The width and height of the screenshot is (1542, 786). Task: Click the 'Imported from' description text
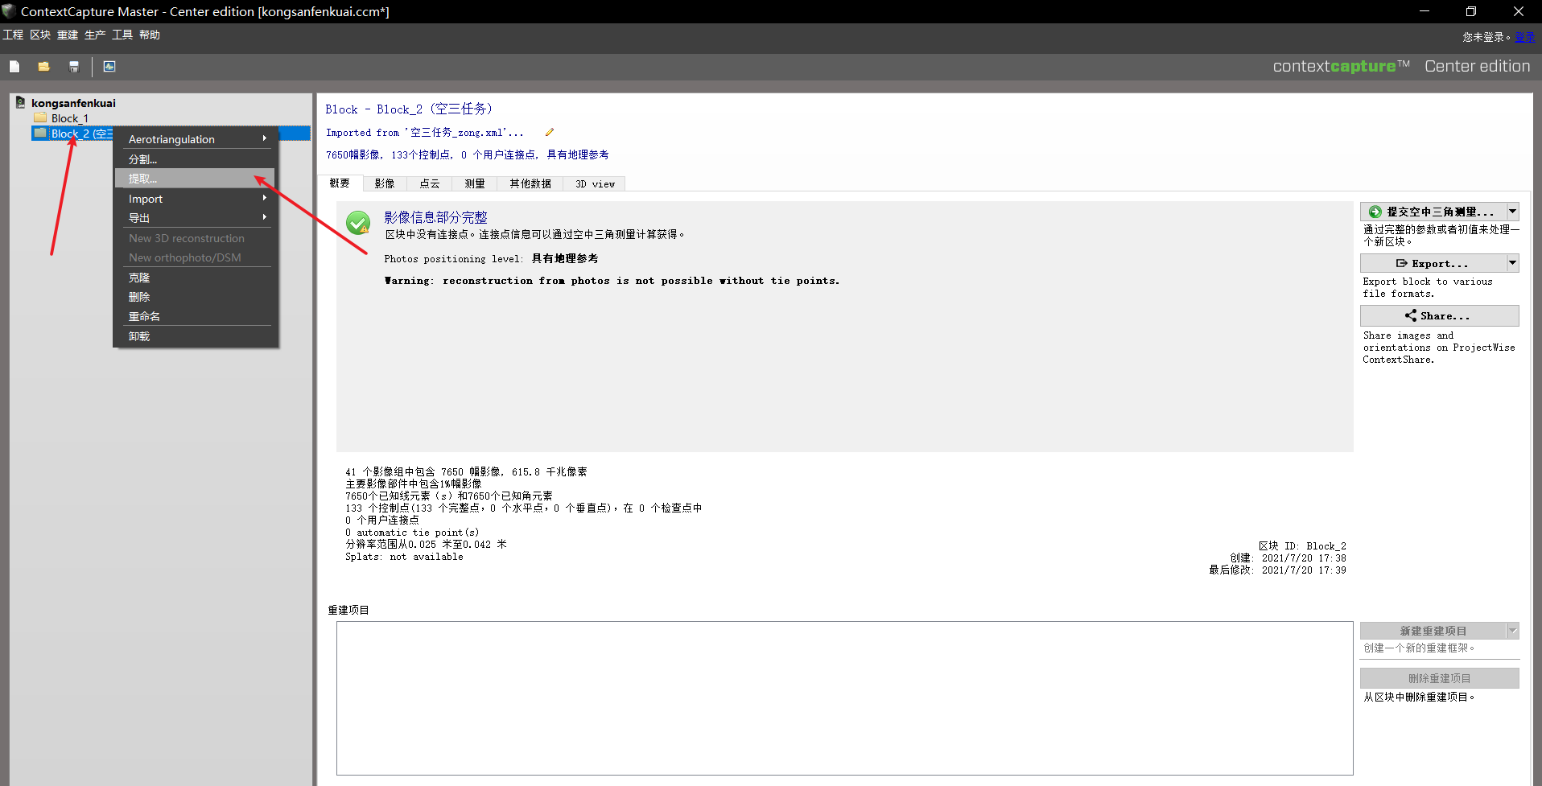425,133
